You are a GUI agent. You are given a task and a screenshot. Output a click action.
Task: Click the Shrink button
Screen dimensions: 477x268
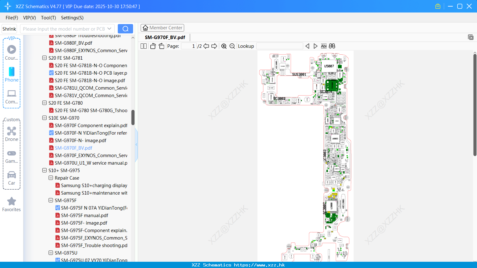tap(9, 29)
